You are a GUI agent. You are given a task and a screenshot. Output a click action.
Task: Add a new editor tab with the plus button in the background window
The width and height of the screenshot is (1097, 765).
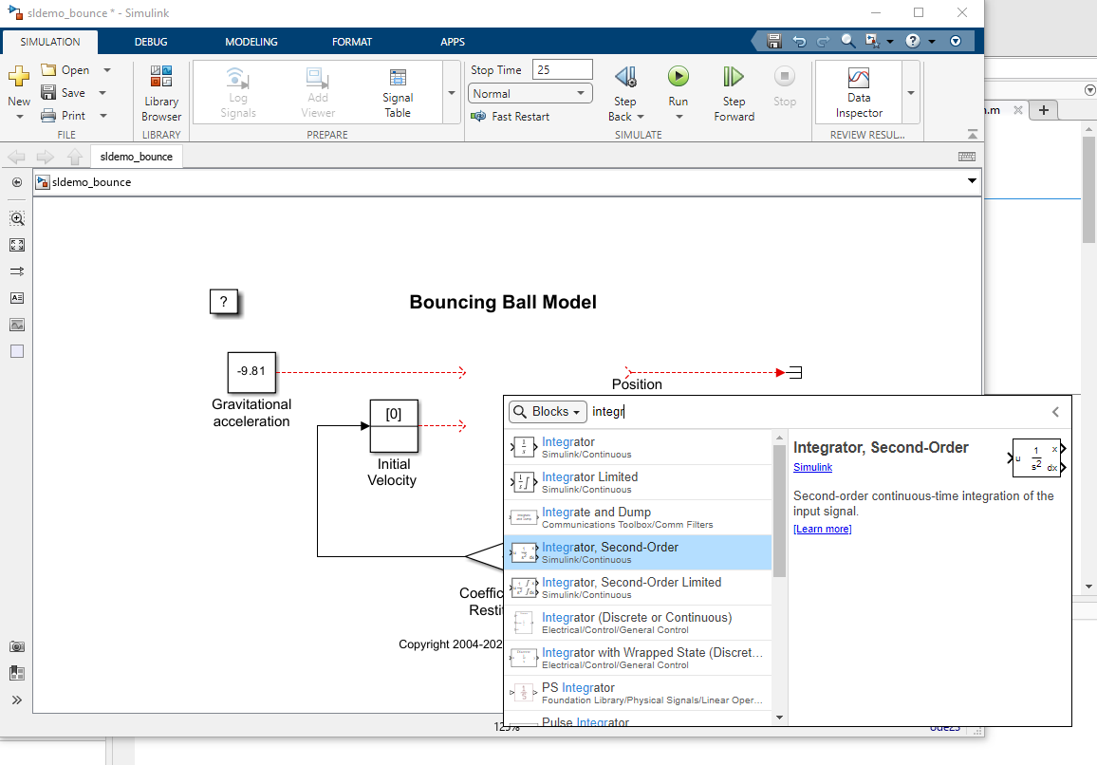click(1044, 110)
